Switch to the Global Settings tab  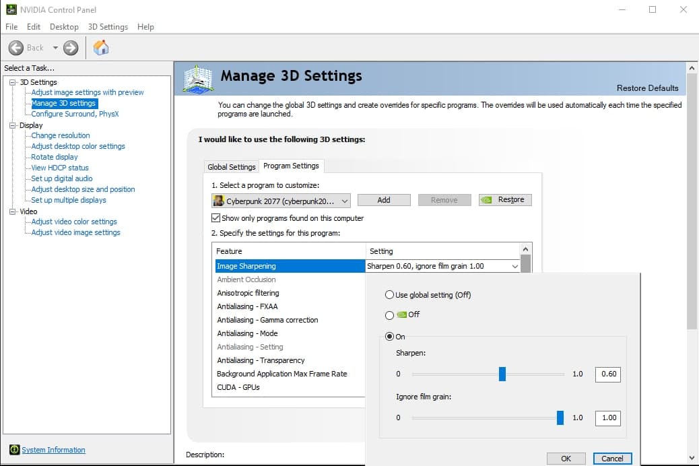point(232,166)
